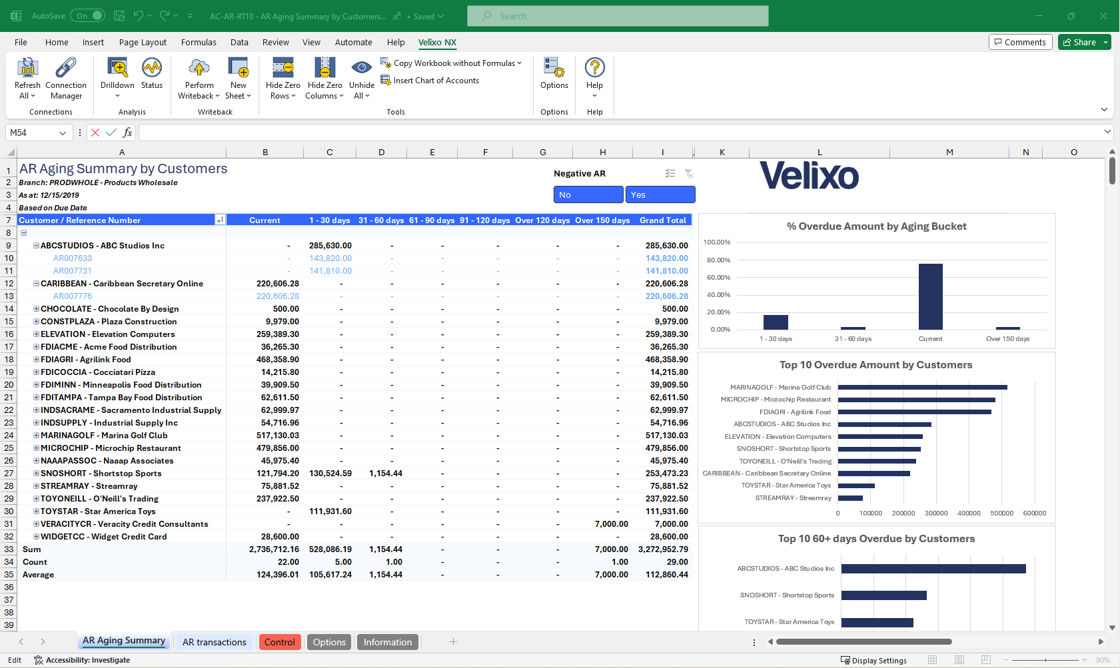The width and height of the screenshot is (1120, 668).
Task: Switch to Normal view icon
Action: [932, 660]
